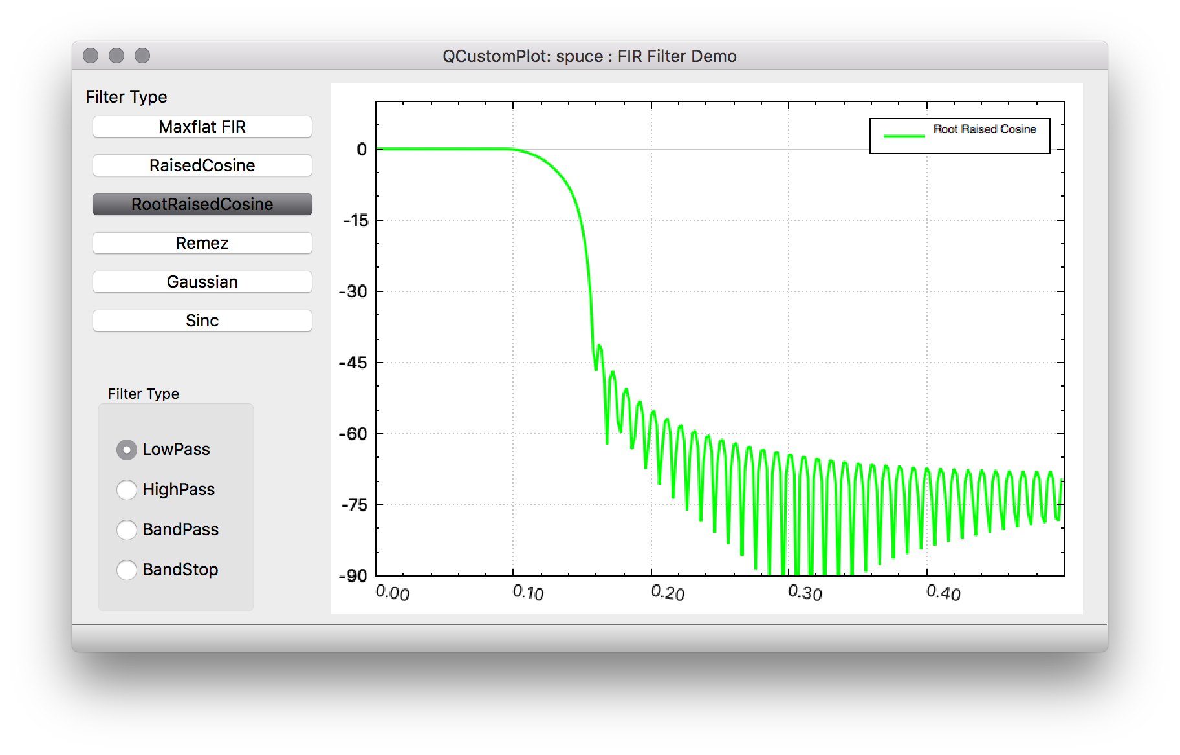Click the 0.20 tick label on x-axis
The height and width of the screenshot is (755, 1180).
coord(668,592)
